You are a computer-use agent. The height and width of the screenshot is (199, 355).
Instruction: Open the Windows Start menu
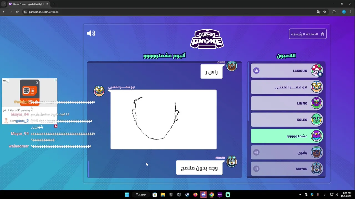127,195
